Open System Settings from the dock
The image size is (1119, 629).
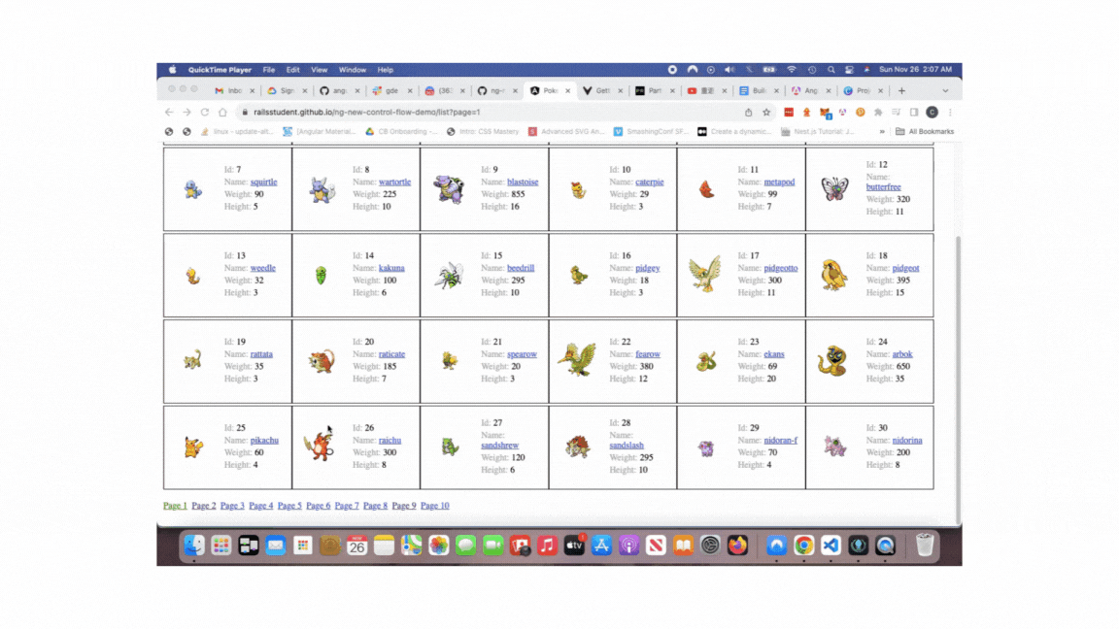[x=710, y=546]
